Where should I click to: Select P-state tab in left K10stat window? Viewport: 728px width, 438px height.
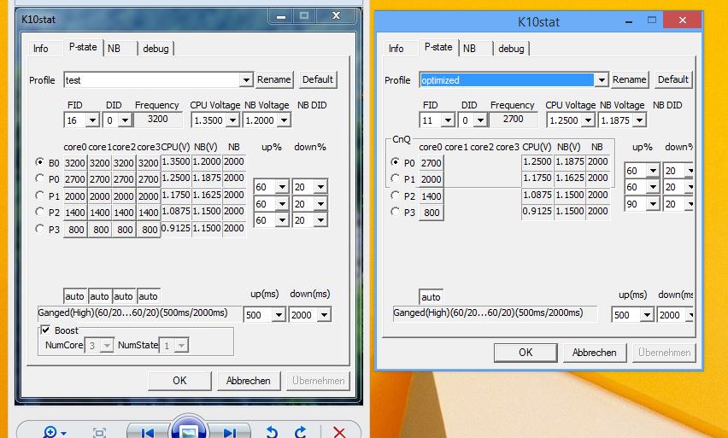pyautogui.click(x=83, y=47)
